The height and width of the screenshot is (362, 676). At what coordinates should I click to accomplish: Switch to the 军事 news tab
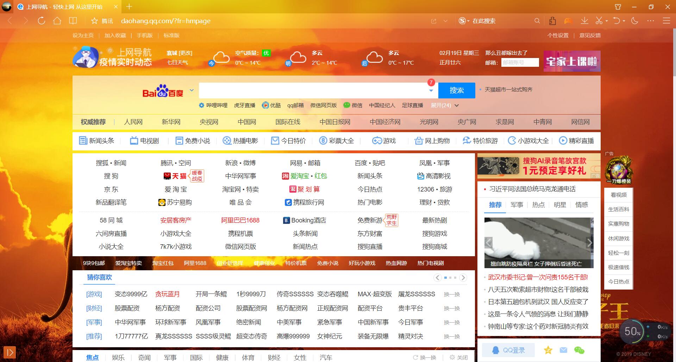[517, 205]
